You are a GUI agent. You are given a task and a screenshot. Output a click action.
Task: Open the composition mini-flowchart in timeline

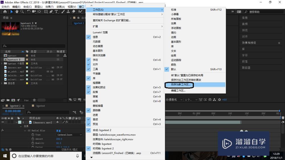point(74,112)
